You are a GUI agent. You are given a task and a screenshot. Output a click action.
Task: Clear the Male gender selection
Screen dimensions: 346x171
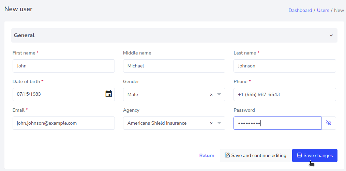click(211, 95)
